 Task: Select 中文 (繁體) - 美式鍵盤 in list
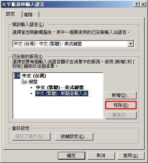pyautogui.click(x=60, y=88)
